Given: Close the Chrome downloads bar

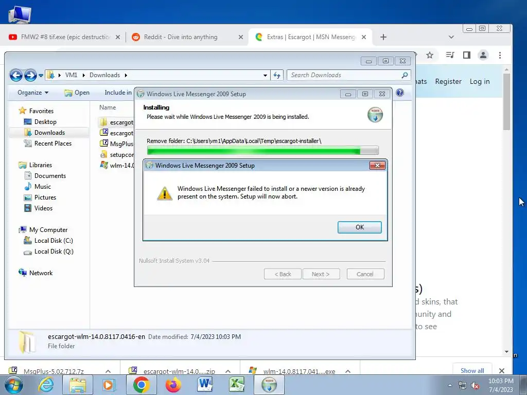Looking at the screenshot, I should [x=502, y=370].
